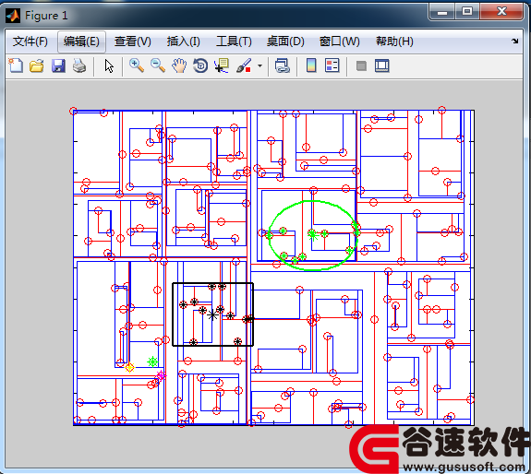The width and height of the screenshot is (531, 474).
Task: Click the Link Plot icon
Action: [282, 65]
